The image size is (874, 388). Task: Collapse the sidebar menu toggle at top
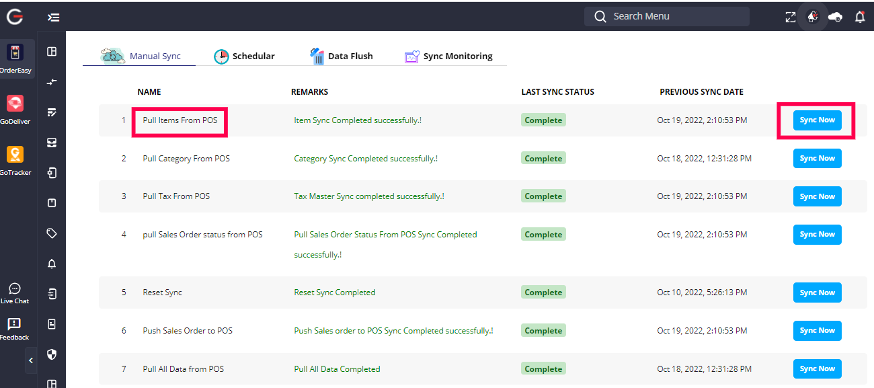tap(53, 17)
